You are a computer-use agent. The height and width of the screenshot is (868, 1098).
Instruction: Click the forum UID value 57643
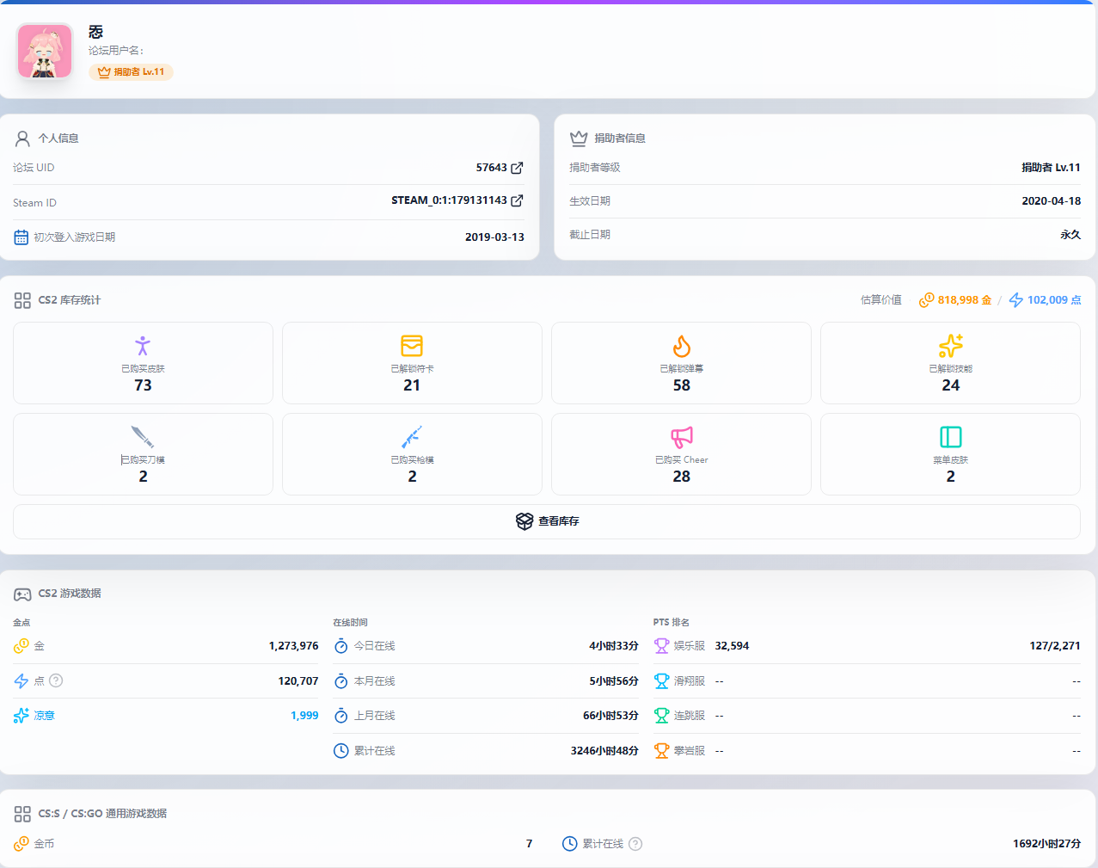[492, 168]
